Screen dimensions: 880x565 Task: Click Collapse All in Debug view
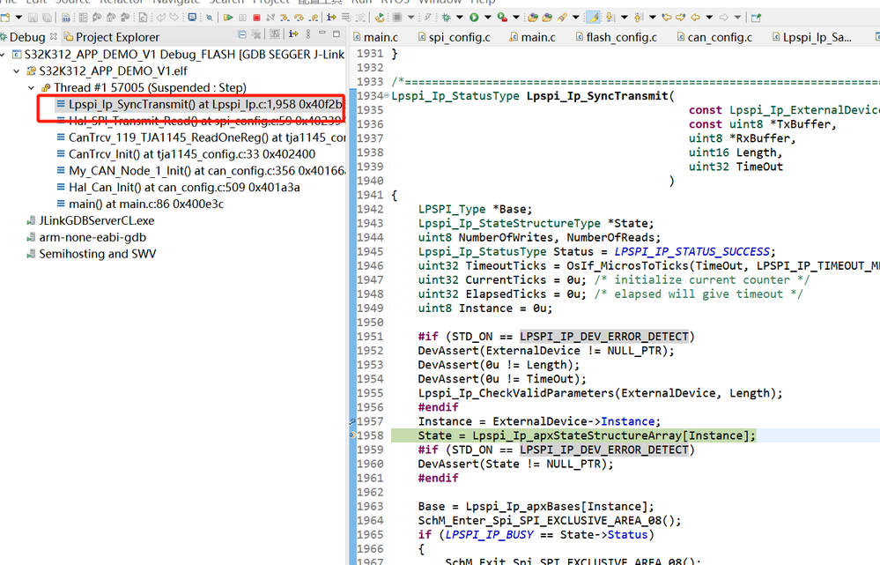tap(242, 35)
